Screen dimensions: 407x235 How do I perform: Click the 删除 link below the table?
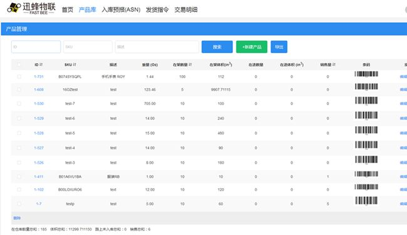pyautogui.click(x=17, y=218)
